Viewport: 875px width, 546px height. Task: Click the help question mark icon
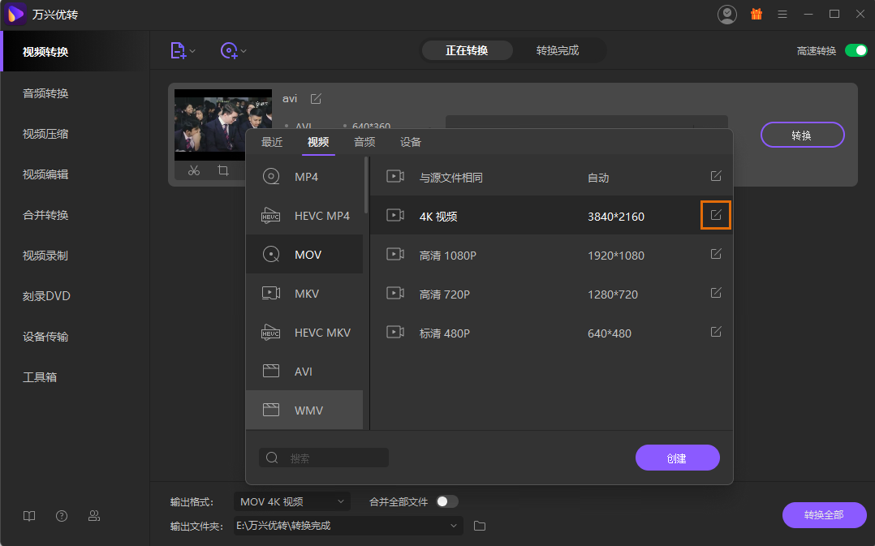(62, 516)
